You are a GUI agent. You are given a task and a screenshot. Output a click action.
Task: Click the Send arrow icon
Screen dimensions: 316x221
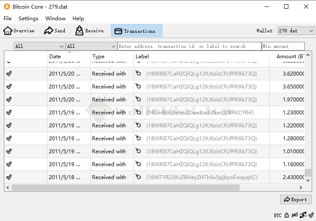[x=49, y=31]
